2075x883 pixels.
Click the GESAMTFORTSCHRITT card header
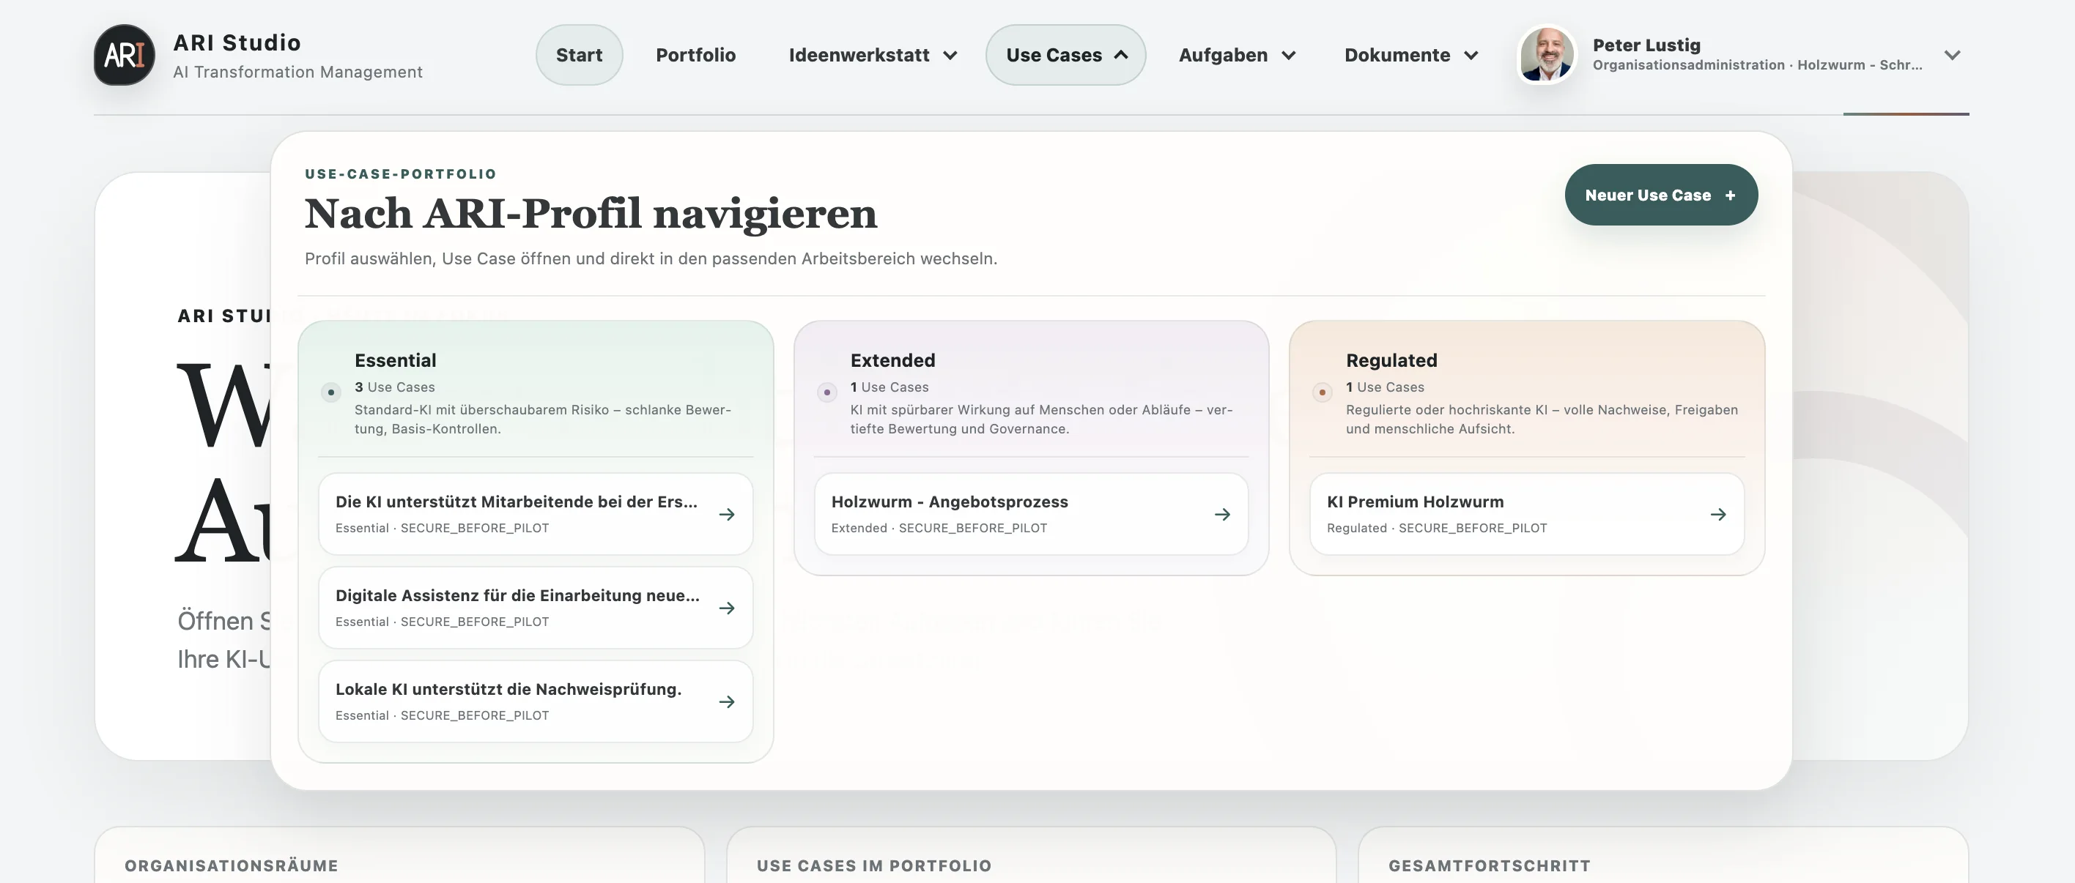point(1489,865)
